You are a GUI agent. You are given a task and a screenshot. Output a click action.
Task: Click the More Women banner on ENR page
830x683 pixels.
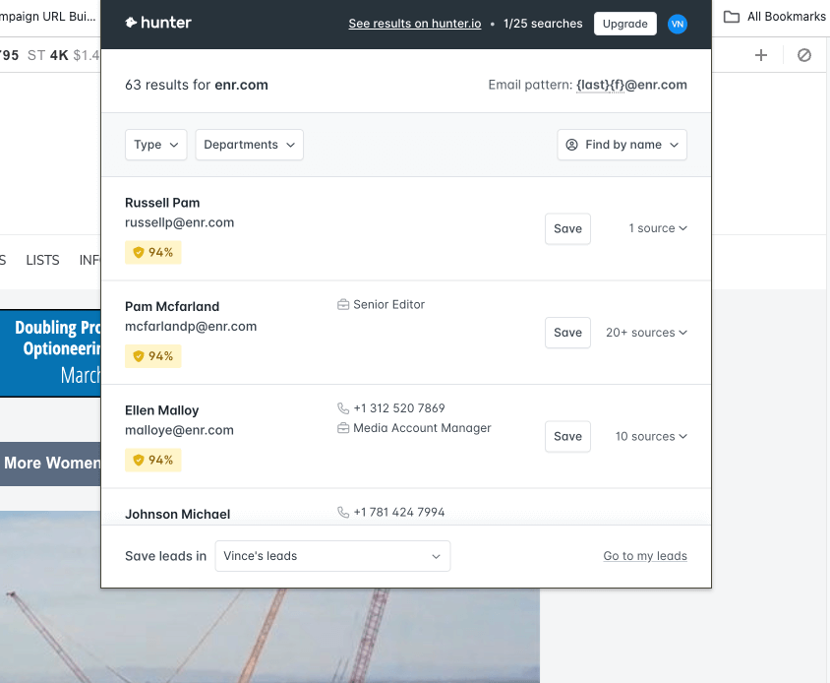(x=50, y=464)
